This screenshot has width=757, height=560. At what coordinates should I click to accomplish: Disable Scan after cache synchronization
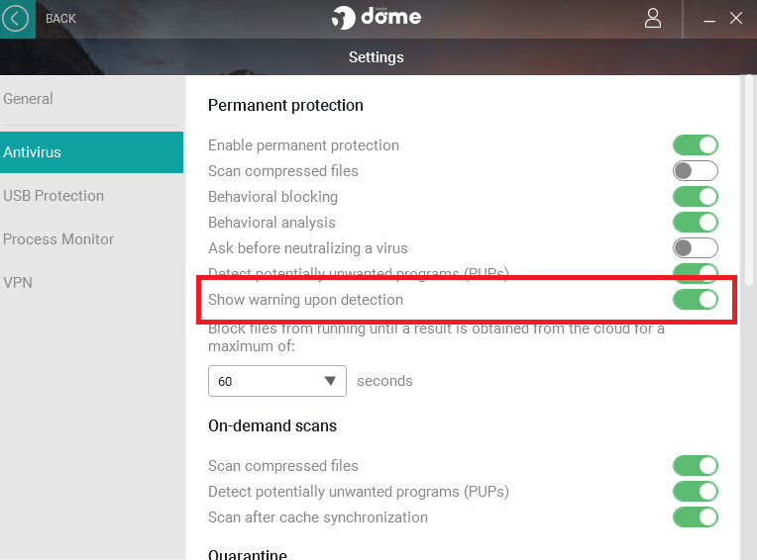click(695, 517)
